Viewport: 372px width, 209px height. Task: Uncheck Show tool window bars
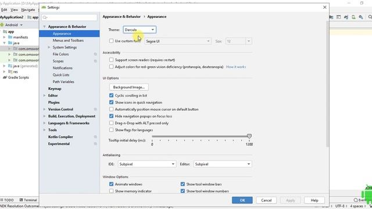(183, 184)
